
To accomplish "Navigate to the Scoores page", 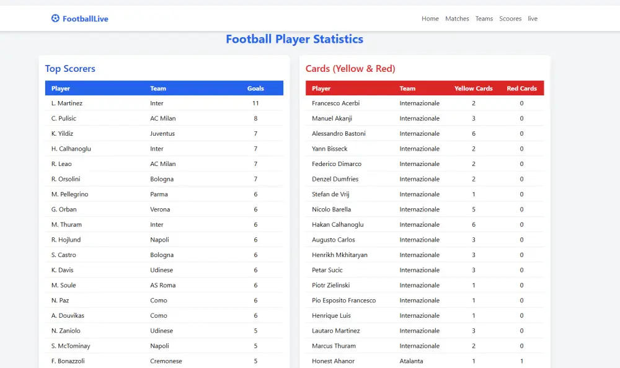I will 510,19.
